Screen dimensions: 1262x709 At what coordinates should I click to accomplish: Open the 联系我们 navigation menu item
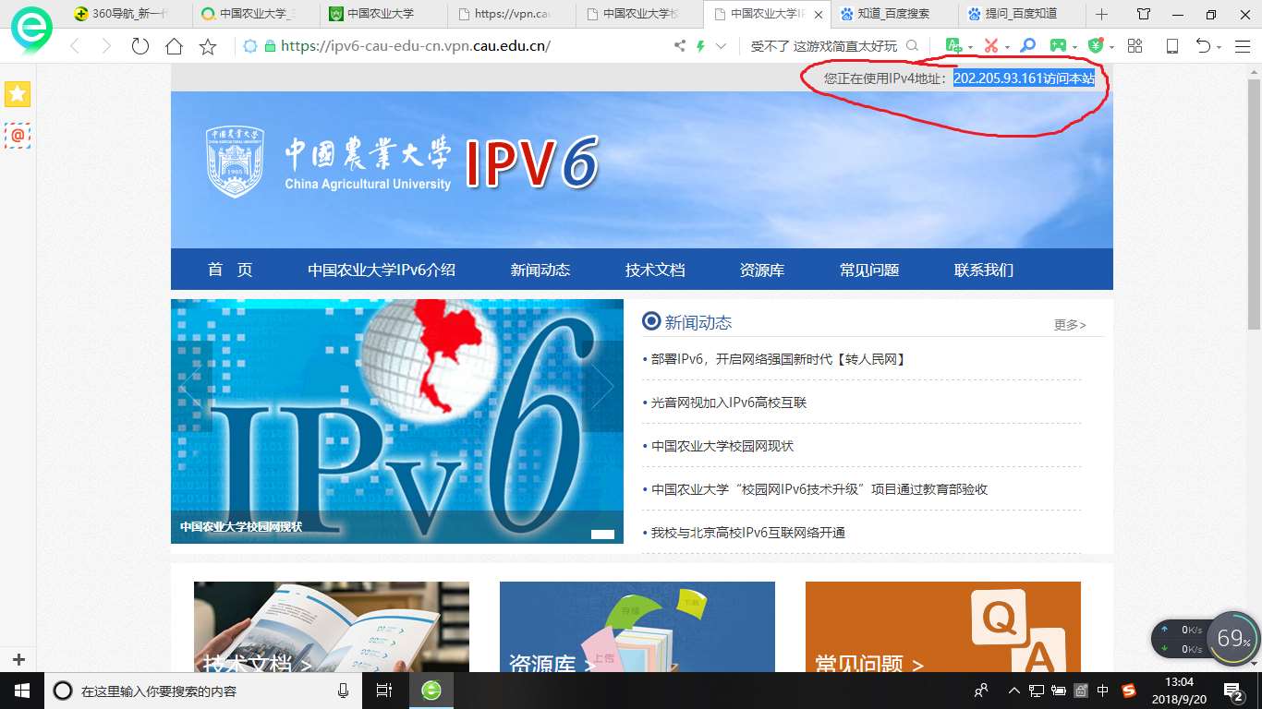[x=984, y=270]
